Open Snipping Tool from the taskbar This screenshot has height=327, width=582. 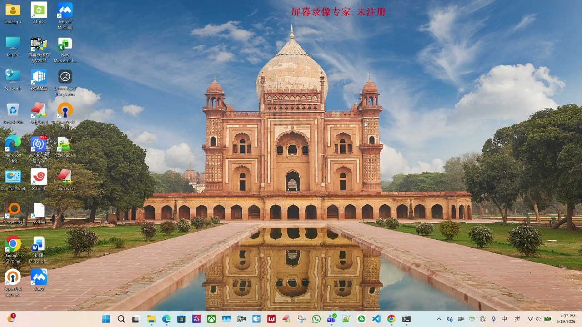[301, 319]
